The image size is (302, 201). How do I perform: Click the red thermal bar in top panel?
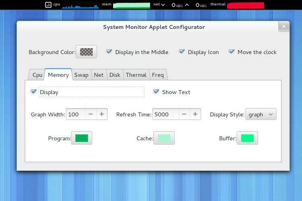[245, 5]
